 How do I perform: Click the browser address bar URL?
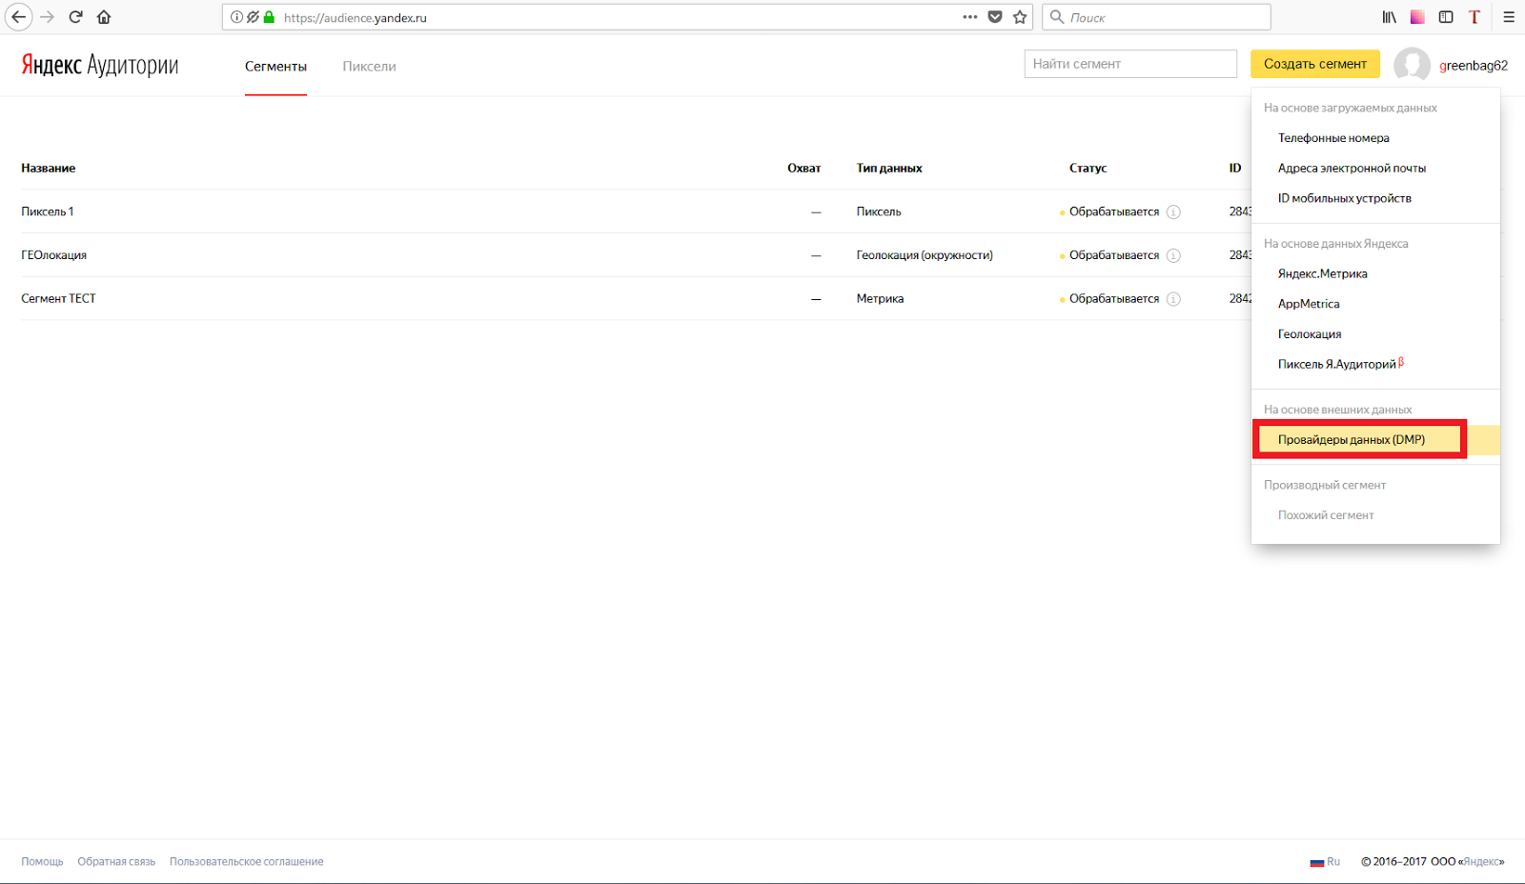[x=356, y=17]
